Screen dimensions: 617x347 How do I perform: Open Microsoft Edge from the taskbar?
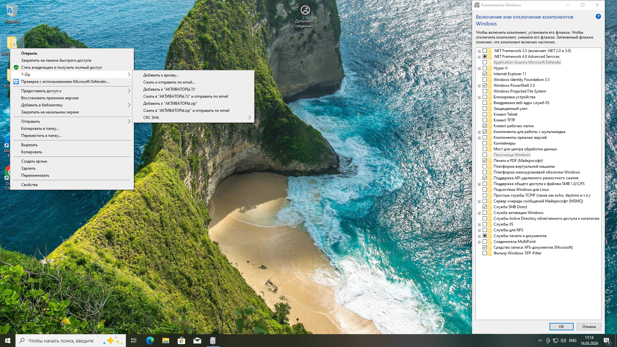pyautogui.click(x=150, y=341)
